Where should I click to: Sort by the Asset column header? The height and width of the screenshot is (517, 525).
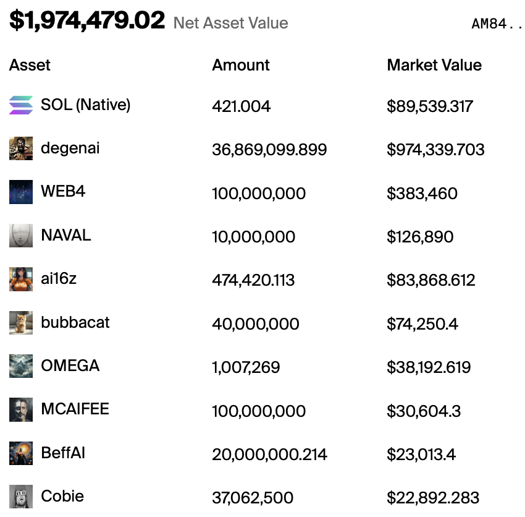pos(30,65)
